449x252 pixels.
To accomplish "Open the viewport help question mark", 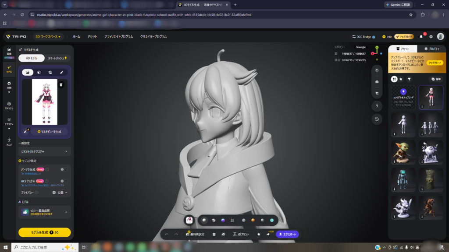I will tap(377, 106).
